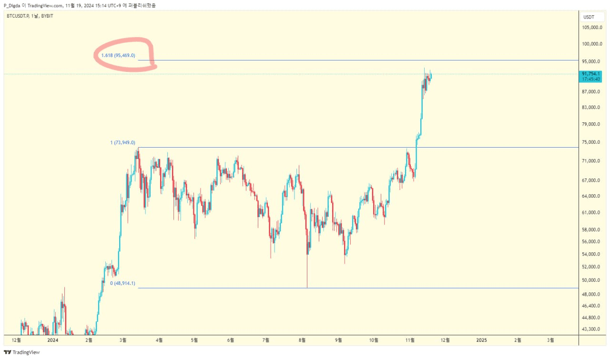The image size is (610, 359).
Task: Click the 10월 time axis label
Action: pos(374,340)
